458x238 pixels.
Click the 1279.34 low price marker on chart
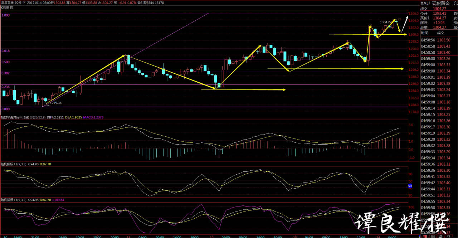(x=55, y=103)
